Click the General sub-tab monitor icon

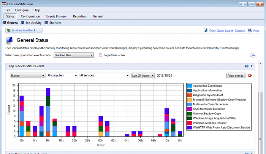[x=4, y=23]
